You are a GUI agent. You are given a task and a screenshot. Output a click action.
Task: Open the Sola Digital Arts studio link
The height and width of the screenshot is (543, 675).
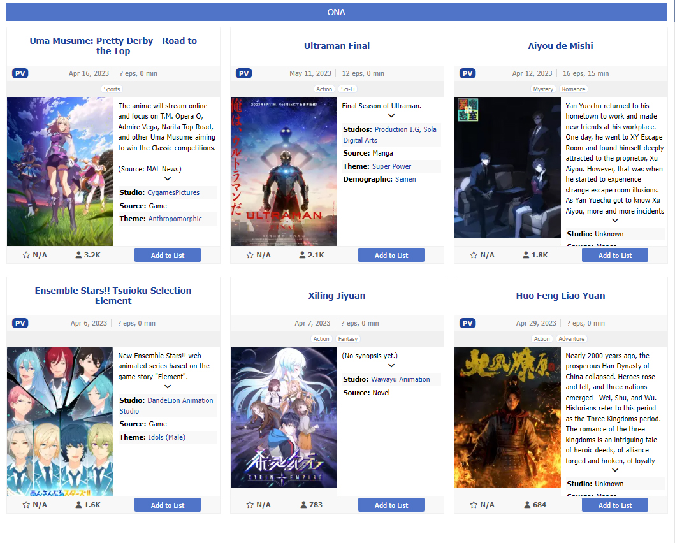tap(389, 134)
